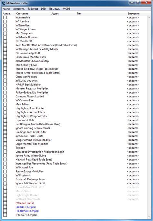Check Easily Break Monster Parts box
The image size is (153, 221).
[5, 57]
